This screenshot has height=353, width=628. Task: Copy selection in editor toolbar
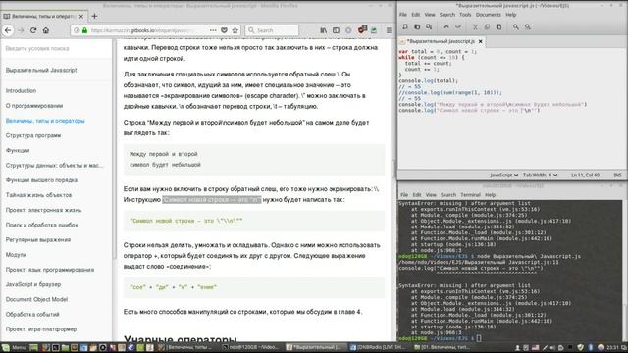487,26
